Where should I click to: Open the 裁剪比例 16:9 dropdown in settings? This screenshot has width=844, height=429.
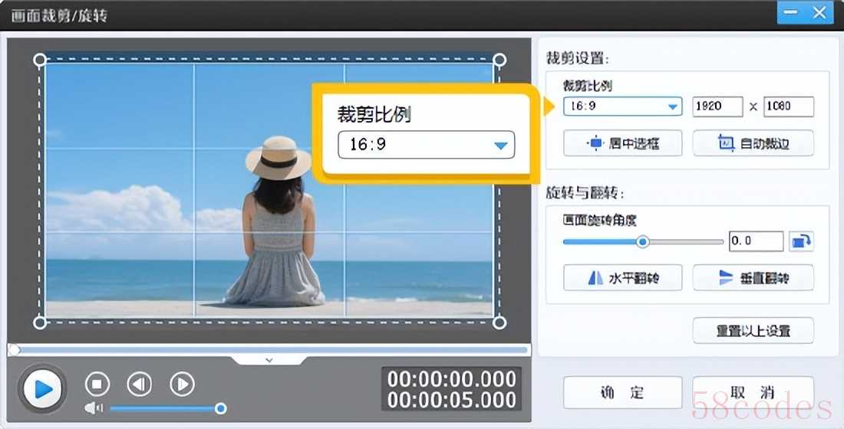pyautogui.click(x=623, y=106)
